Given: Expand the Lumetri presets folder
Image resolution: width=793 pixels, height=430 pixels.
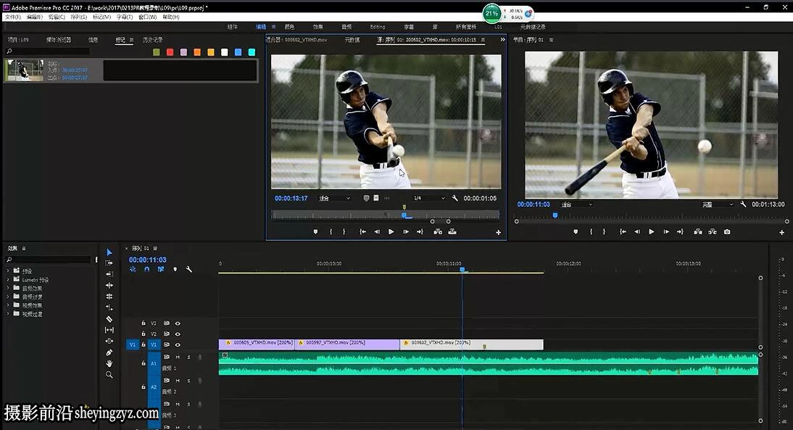Looking at the screenshot, I should pyautogui.click(x=7, y=280).
